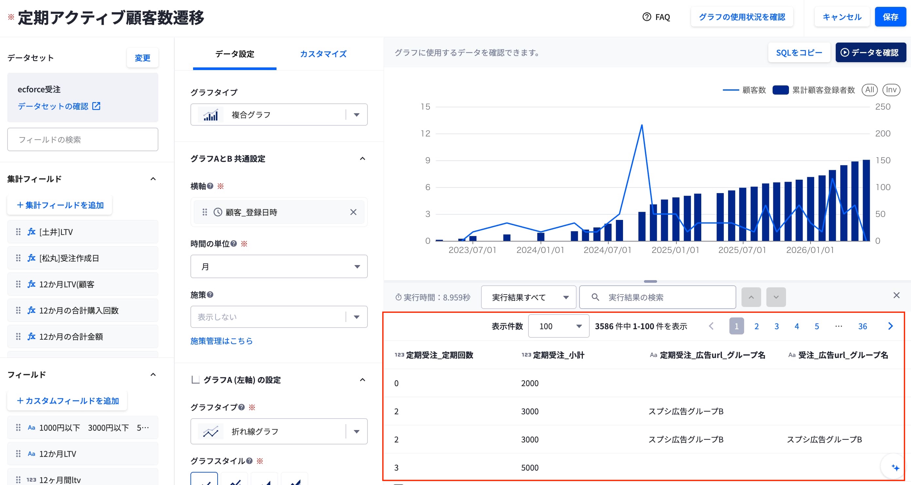The height and width of the screenshot is (485, 911).
Task: Open the 時間の単位 dropdown showing 月
Action: pos(279,266)
